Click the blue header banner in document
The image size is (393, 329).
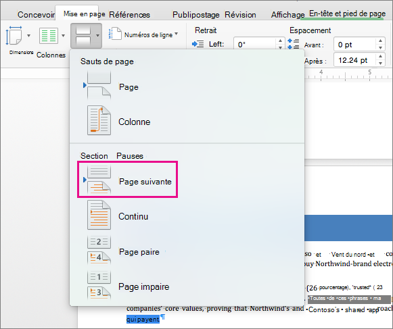pyautogui.click(x=348, y=228)
